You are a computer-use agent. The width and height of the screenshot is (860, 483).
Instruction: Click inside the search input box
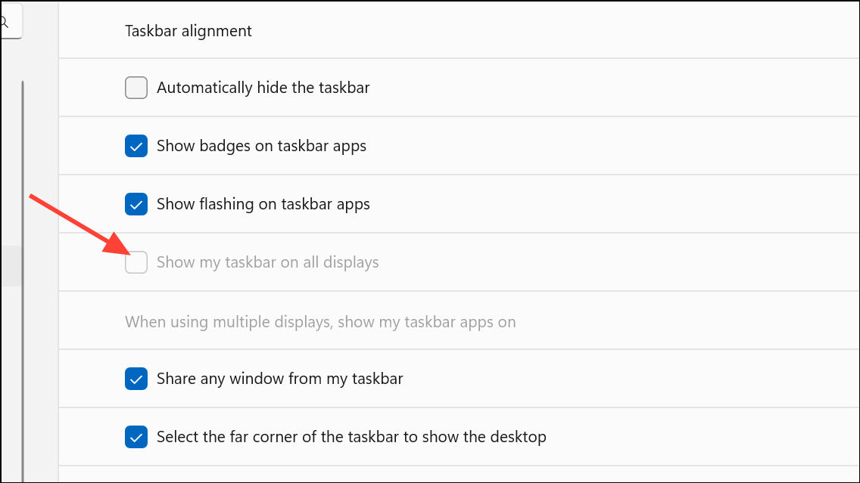pyautogui.click(x=9, y=21)
